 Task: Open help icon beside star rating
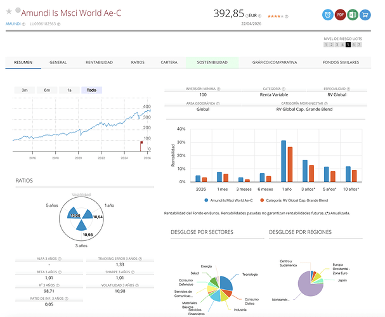[286, 16]
